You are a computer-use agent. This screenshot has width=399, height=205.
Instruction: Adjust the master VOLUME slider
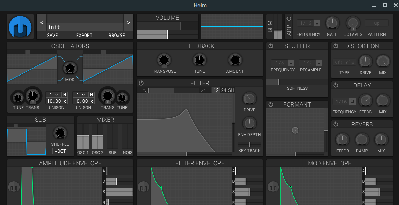pos(167,34)
